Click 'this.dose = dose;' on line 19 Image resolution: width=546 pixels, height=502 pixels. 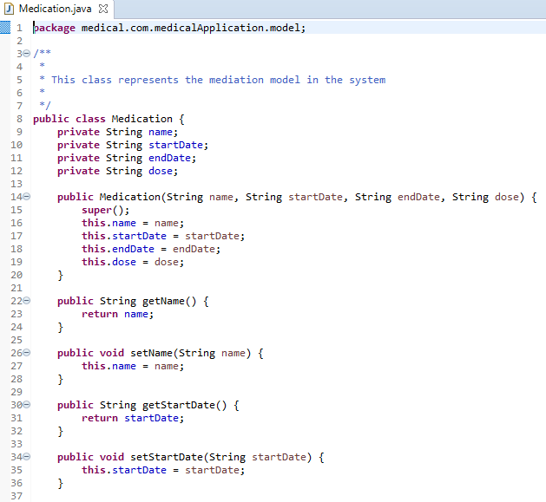pyautogui.click(x=133, y=262)
